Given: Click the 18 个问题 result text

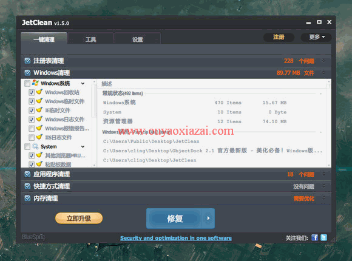Looking at the screenshot, I should [x=300, y=174].
